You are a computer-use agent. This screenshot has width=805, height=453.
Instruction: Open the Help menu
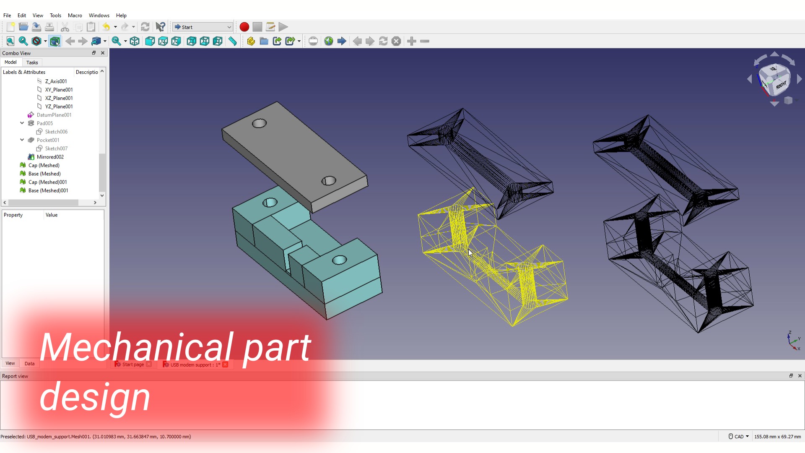[x=121, y=16]
